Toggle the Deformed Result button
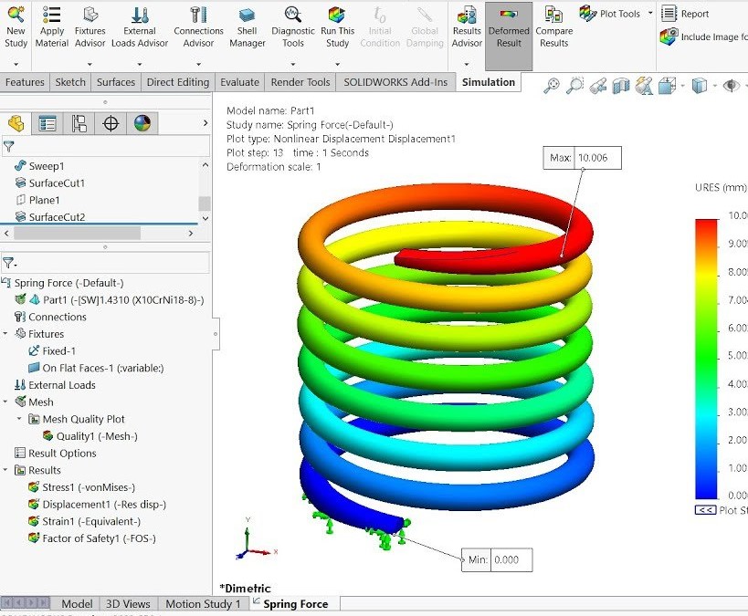This screenshot has height=616, width=748. [x=509, y=27]
